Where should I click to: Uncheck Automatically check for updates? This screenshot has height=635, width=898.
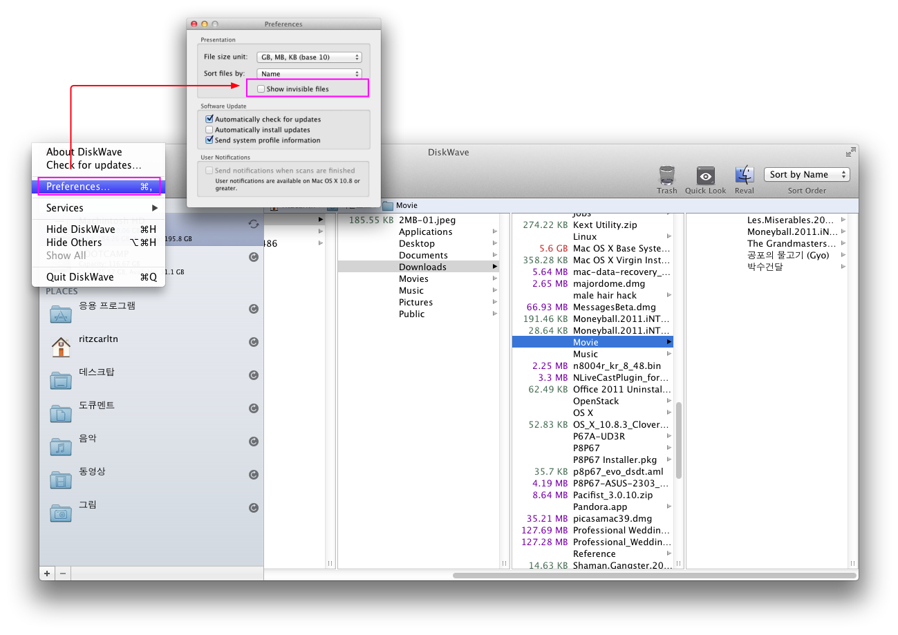209,120
